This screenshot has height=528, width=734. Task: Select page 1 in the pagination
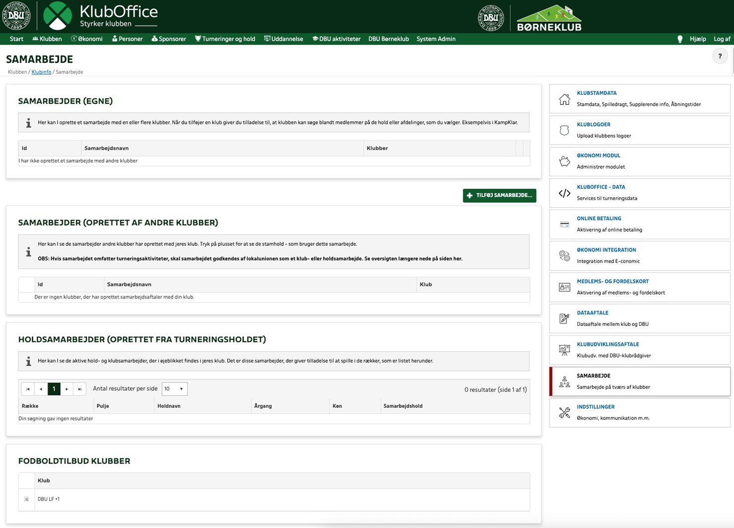pyautogui.click(x=54, y=389)
